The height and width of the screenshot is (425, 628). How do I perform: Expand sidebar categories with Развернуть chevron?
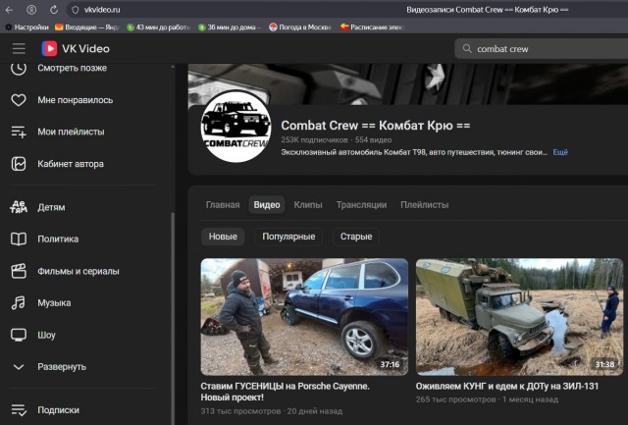[19, 366]
